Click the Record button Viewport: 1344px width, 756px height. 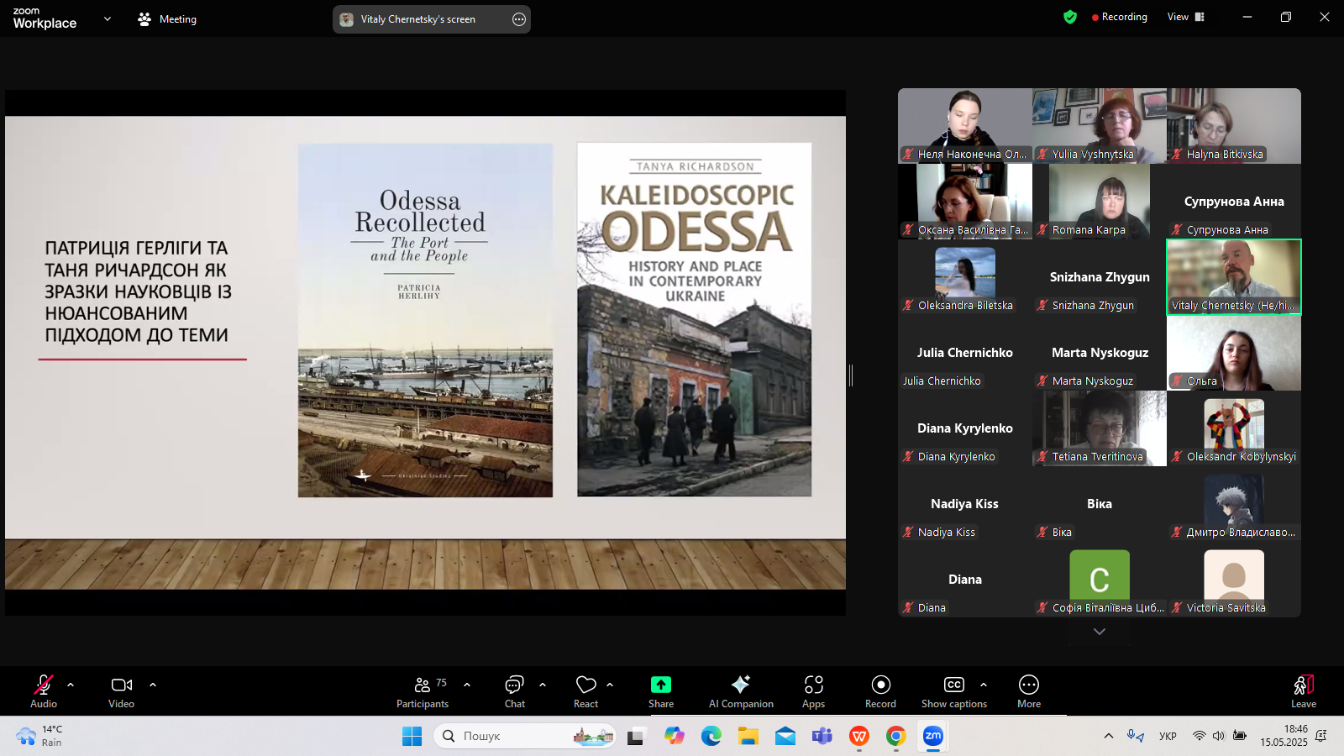pos(880,691)
